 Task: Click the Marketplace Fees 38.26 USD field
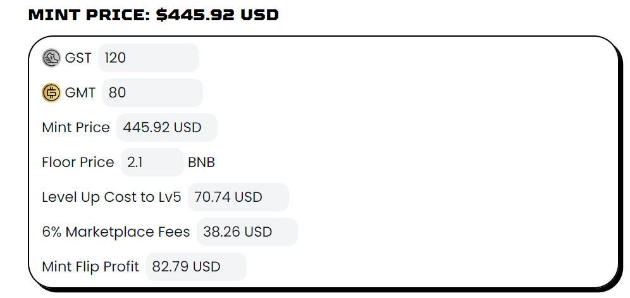point(247,232)
